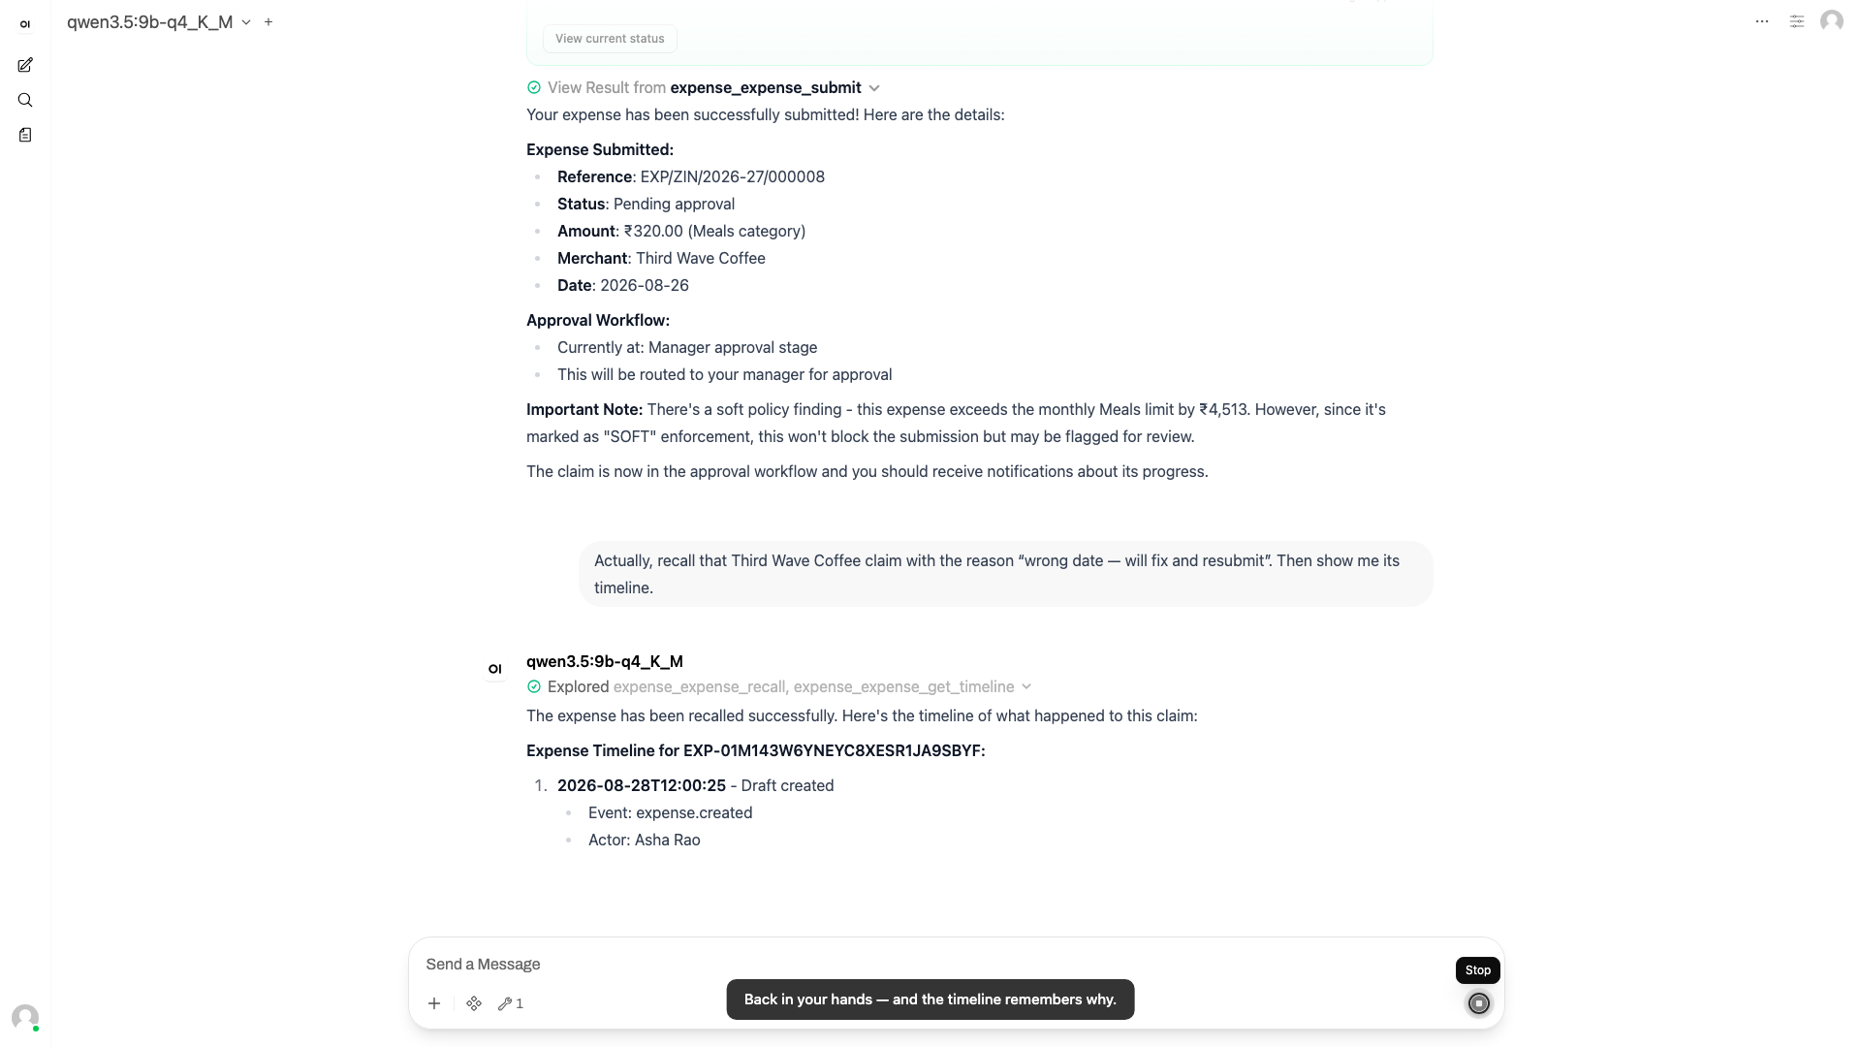Expand the Explored expense_expense_recall tool details

(779, 686)
